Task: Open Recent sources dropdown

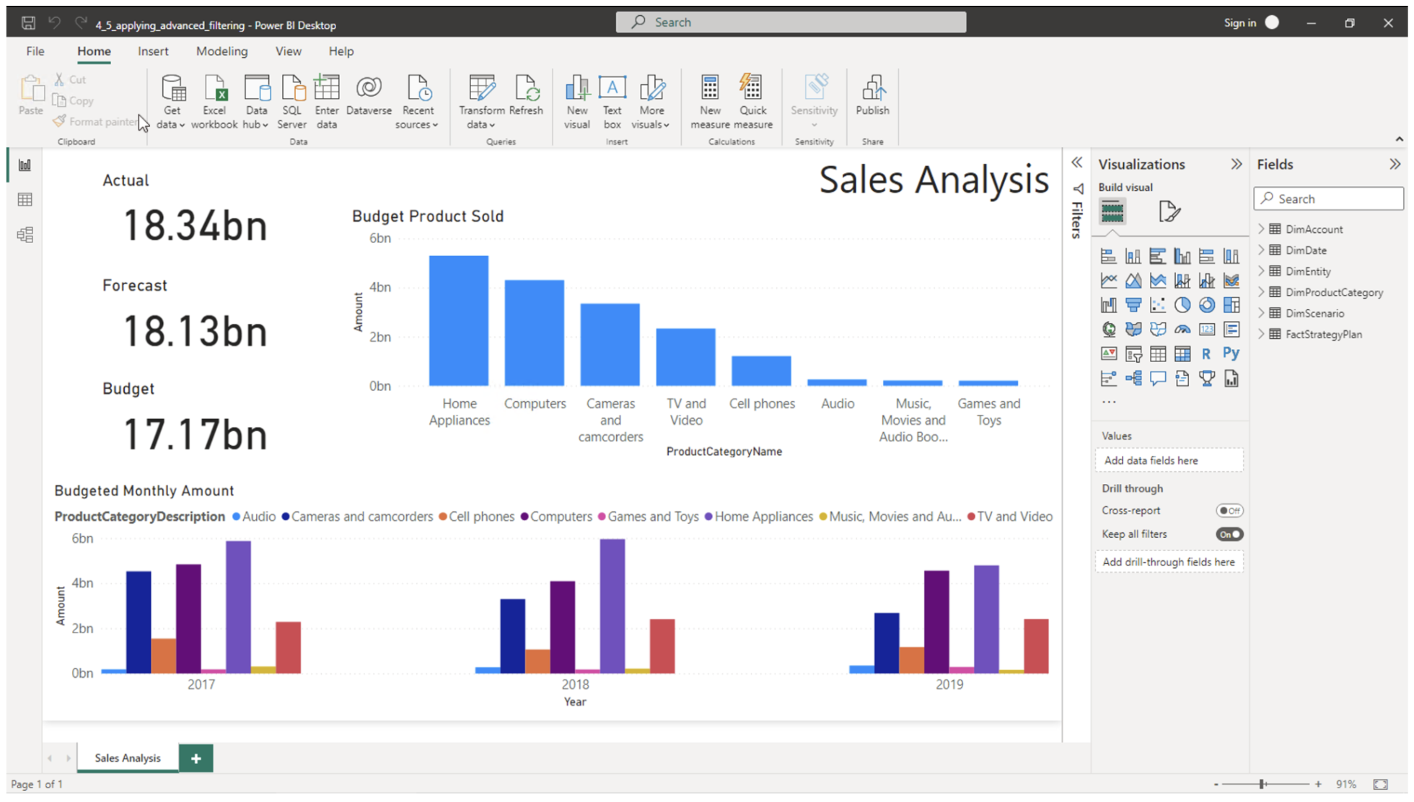Action: pos(417,118)
